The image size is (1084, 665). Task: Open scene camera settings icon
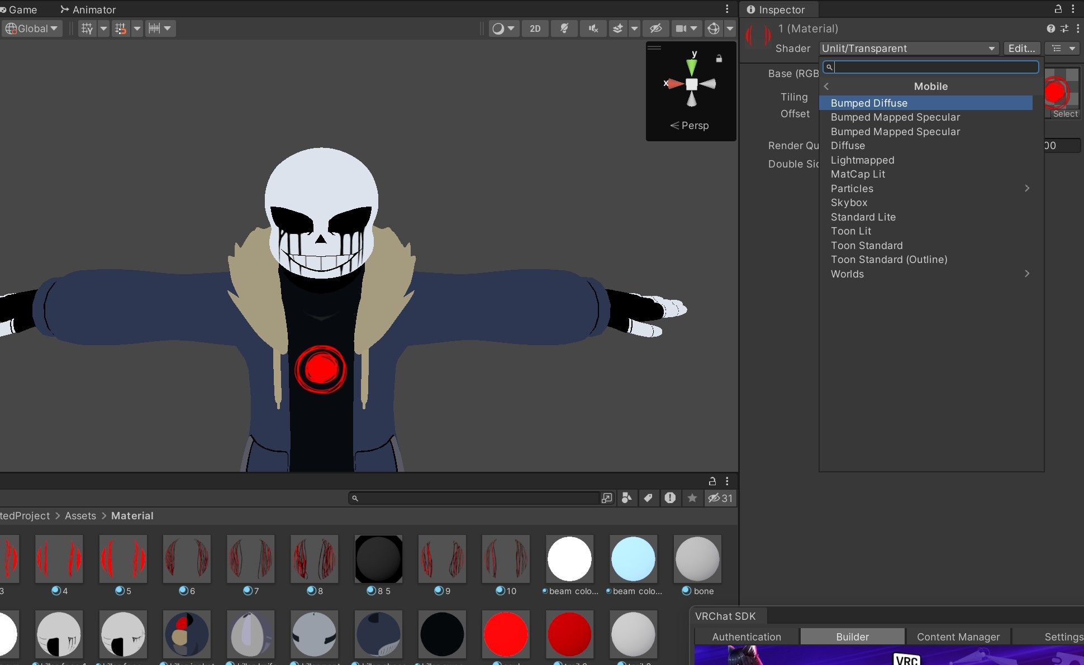(681, 28)
